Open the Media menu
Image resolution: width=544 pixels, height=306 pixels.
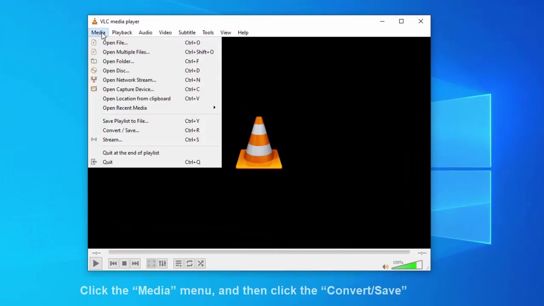98,32
